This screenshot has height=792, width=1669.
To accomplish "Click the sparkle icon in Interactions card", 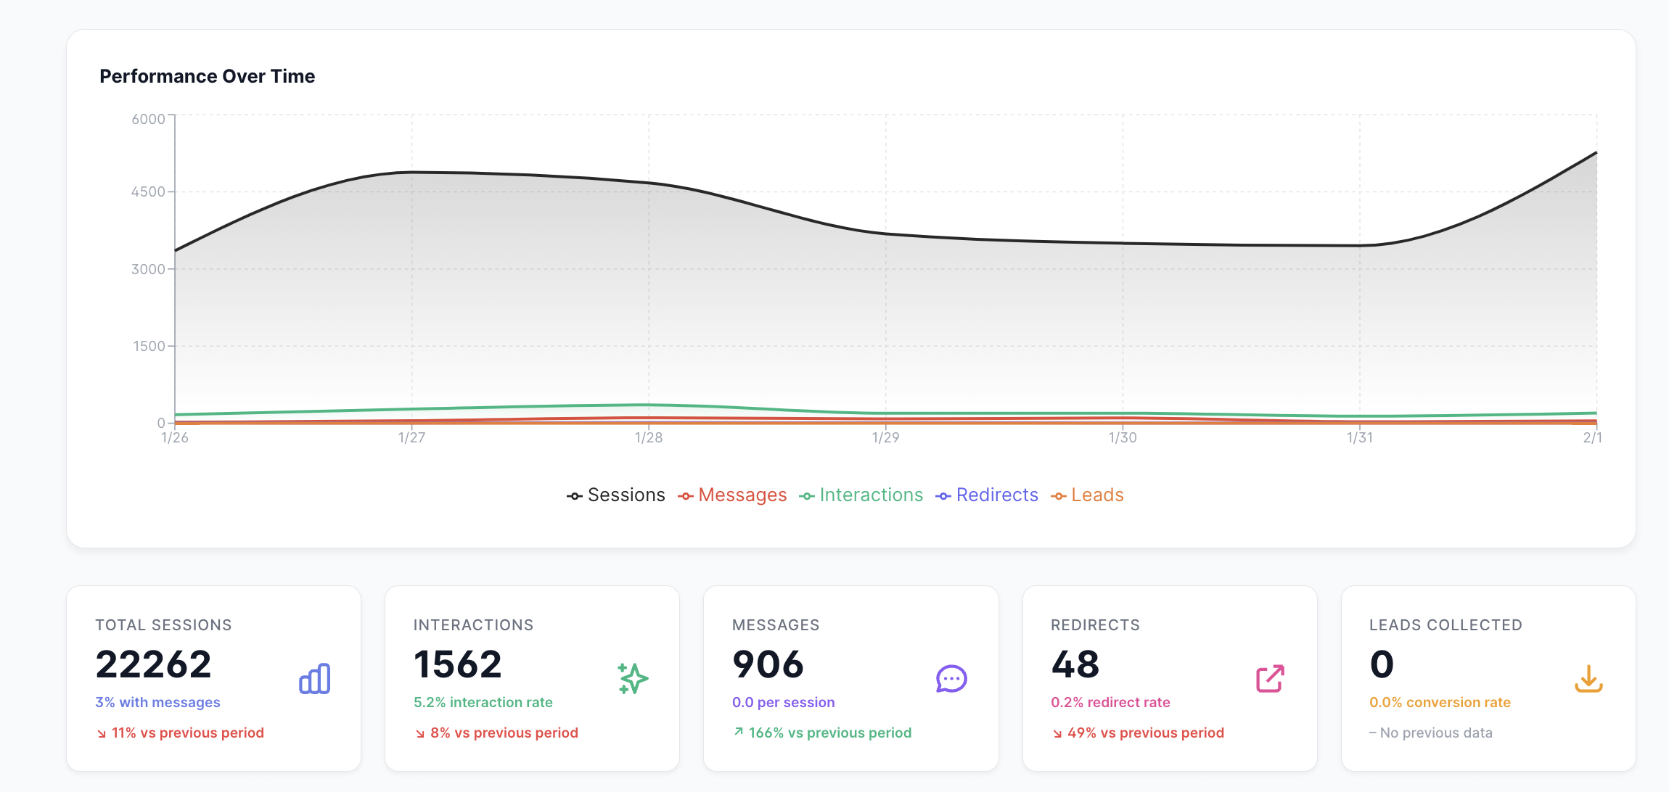I will pos(633,679).
